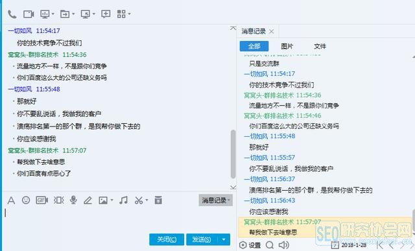Click the 设置 label in records footer

coord(255,245)
